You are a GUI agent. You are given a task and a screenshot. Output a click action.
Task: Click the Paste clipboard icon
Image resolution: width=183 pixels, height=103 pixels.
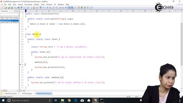34,8
